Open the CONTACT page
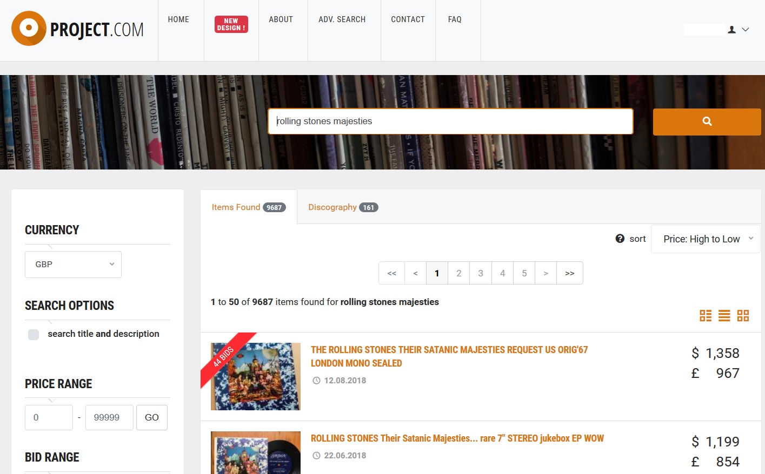 [408, 19]
